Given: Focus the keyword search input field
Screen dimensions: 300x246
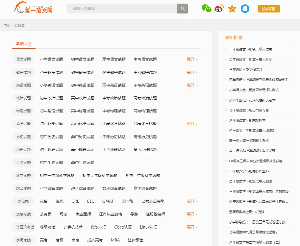Looking at the screenshot, I should (122, 8).
